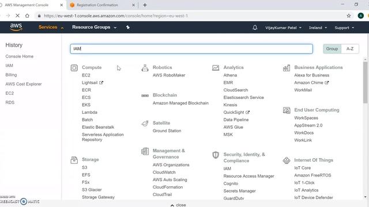Open AWS RoboMaker
The width and height of the screenshot is (369, 207).
(x=169, y=75)
